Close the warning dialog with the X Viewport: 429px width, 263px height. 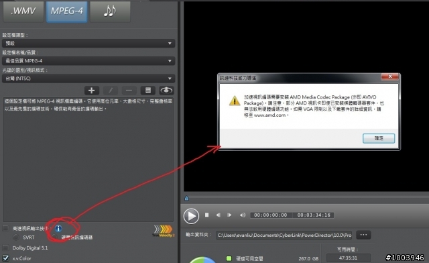click(390, 77)
